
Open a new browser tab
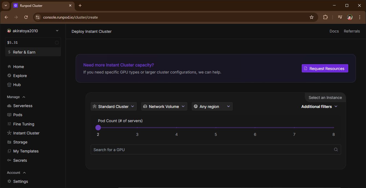(80, 5)
